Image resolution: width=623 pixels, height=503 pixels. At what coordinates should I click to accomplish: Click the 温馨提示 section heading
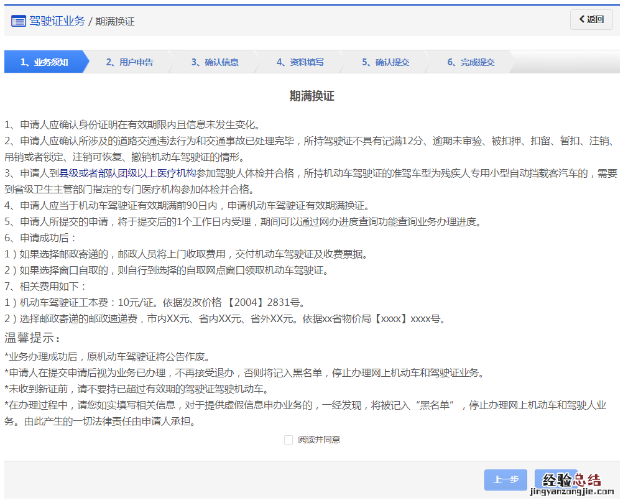[x=32, y=338]
